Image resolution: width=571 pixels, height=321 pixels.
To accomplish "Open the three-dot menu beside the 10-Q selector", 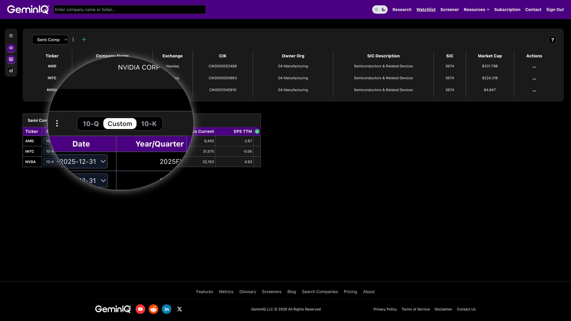I will (x=57, y=123).
